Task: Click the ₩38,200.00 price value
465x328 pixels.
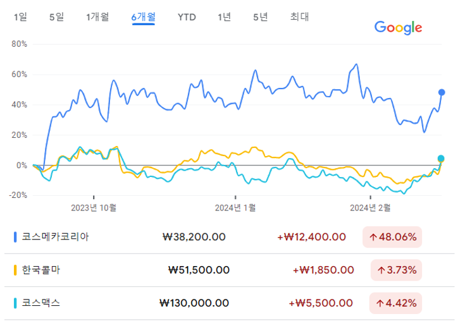Action: (x=194, y=237)
